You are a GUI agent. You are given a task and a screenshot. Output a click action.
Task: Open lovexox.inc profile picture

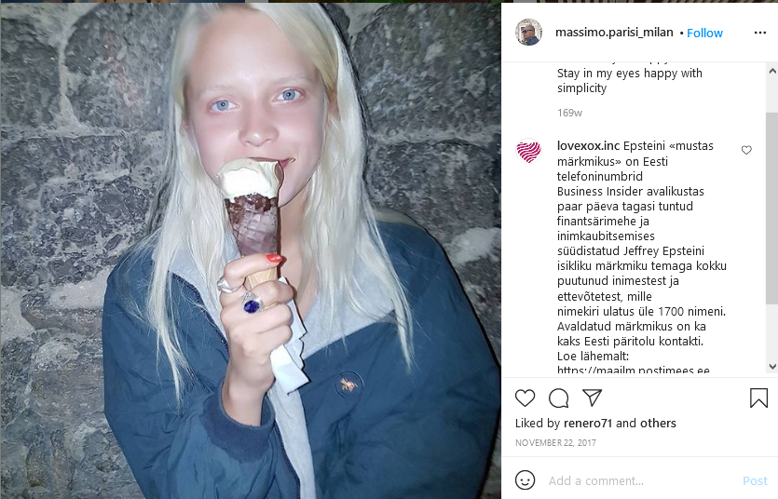point(529,151)
